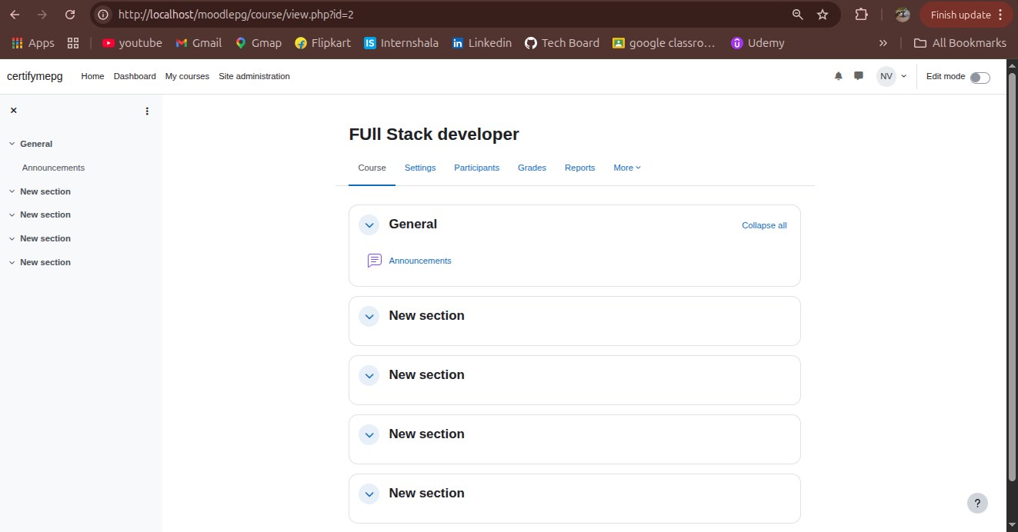Close the course index drawer
The width and height of the screenshot is (1018, 532).
[x=13, y=111]
